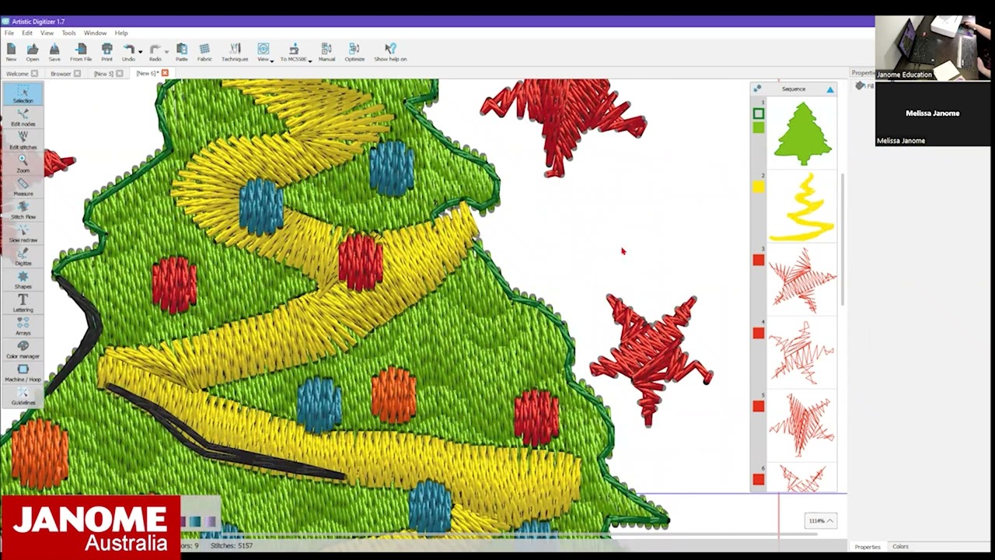This screenshot has width=995, height=560.
Task: Select the Zoom tool in left toolbar
Action: (x=23, y=163)
